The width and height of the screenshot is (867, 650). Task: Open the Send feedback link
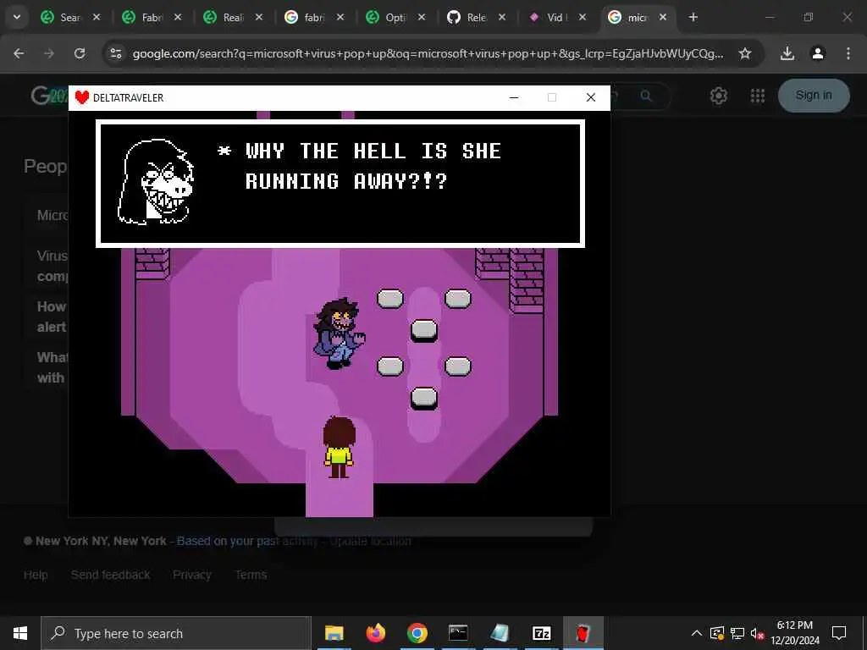[111, 575]
